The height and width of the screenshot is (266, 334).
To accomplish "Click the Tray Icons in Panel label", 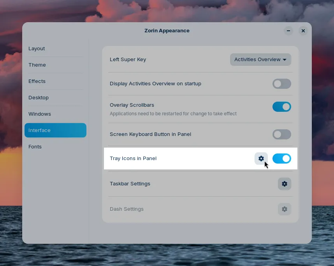I will (133, 158).
